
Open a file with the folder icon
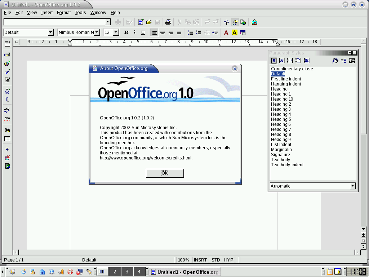point(149,22)
